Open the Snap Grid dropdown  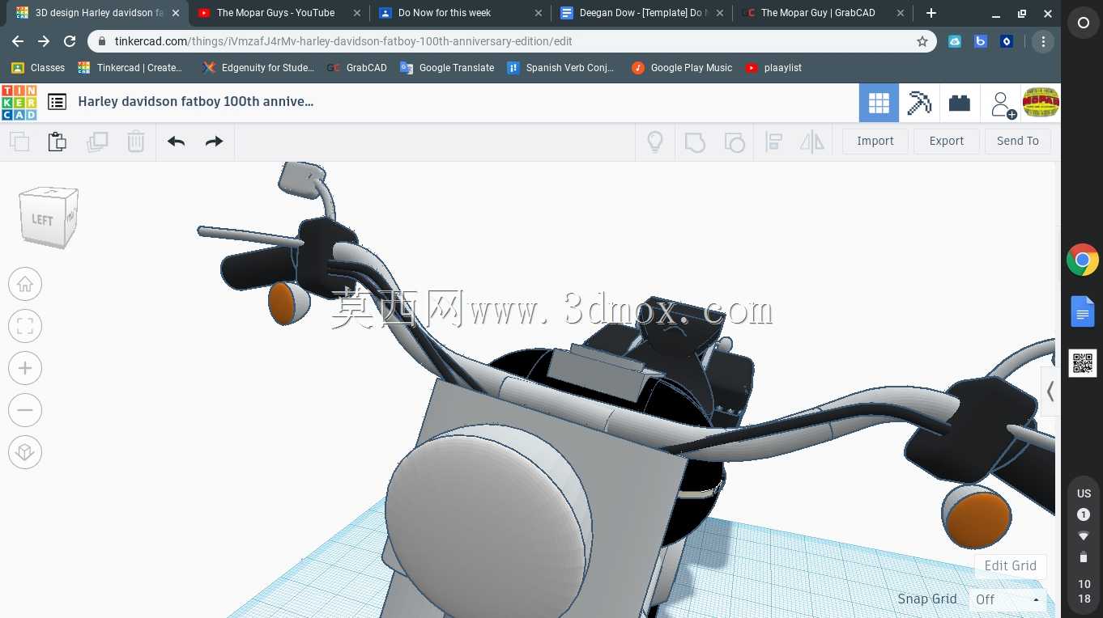(x=1008, y=599)
